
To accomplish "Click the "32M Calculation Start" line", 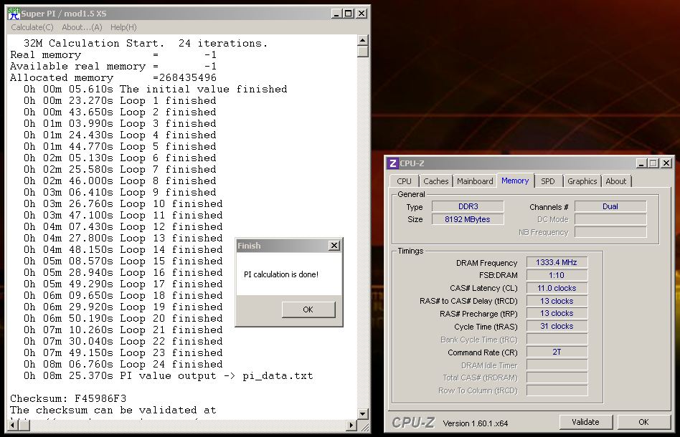I will (146, 43).
